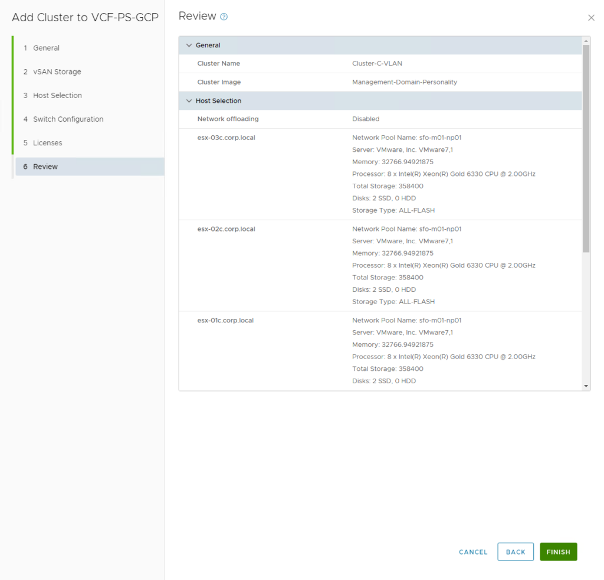Viewport: 604px width, 580px height.
Task: Select the Switch Configuration step
Action: click(68, 119)
